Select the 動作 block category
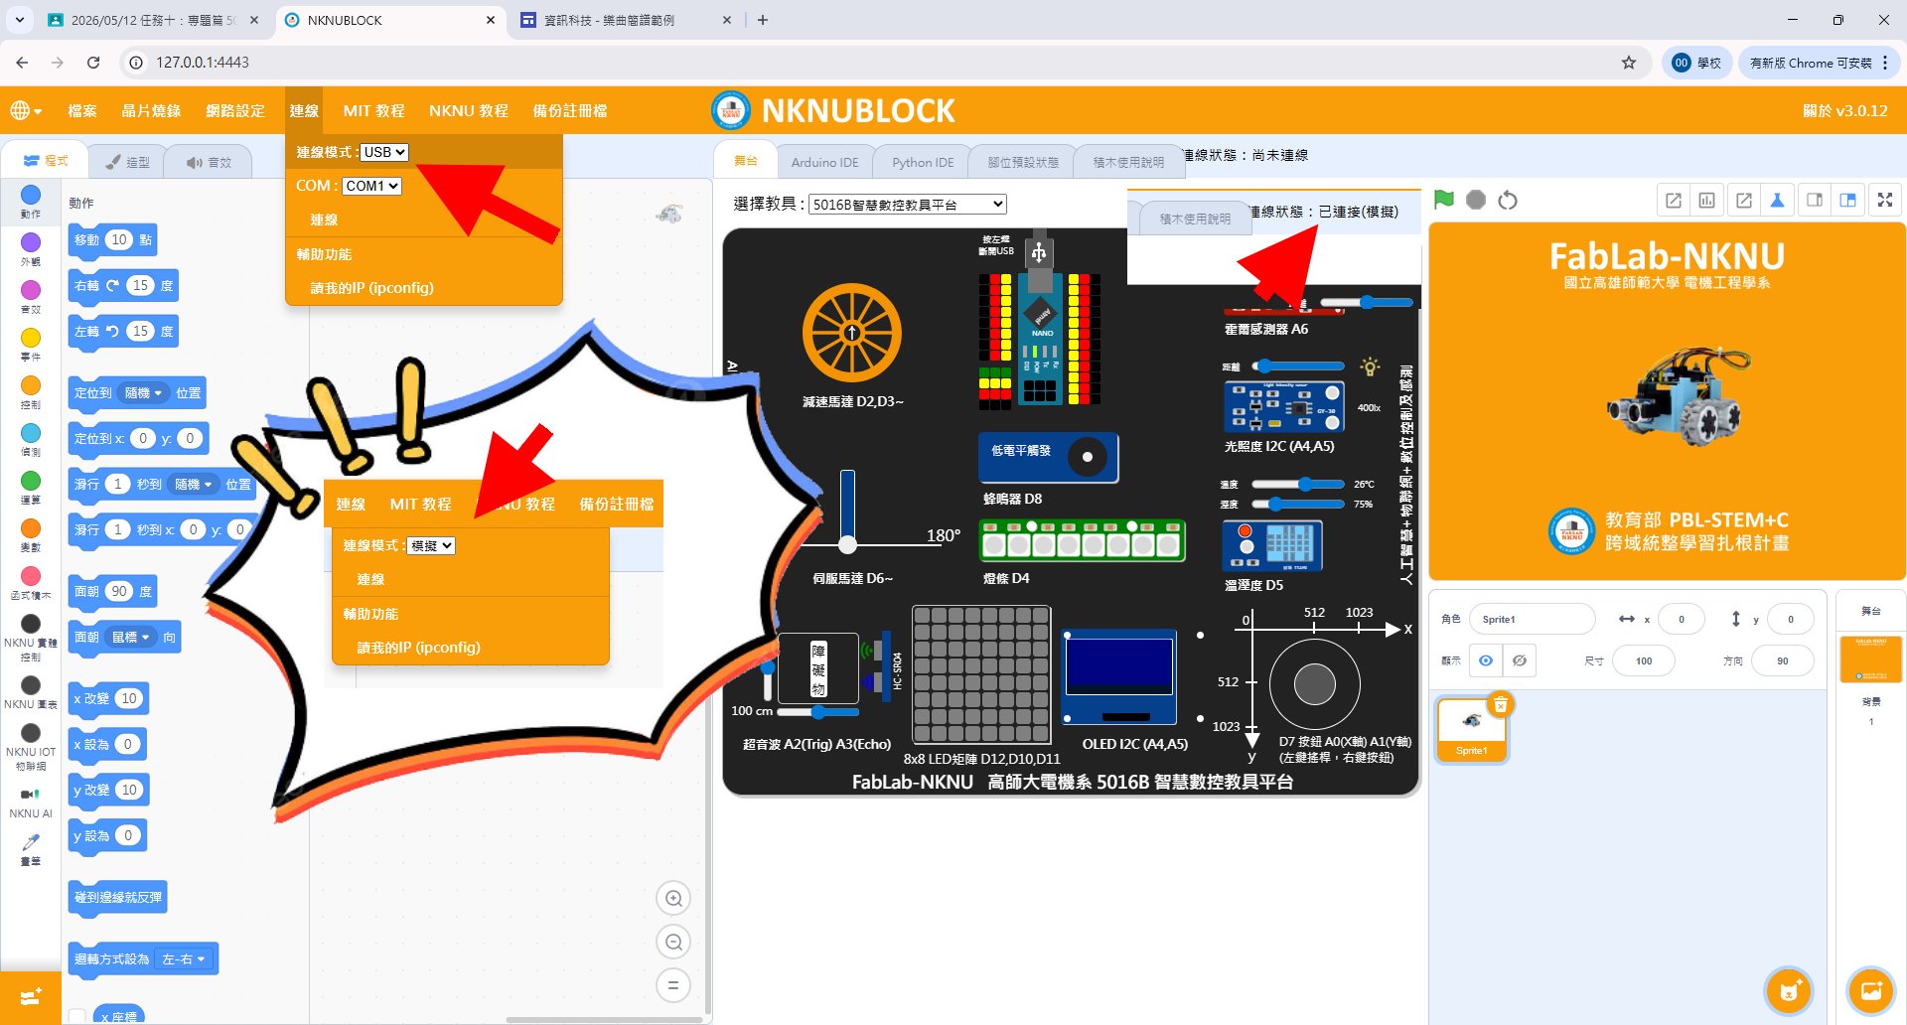Viewport: 1907px width, 1025px height. pyautogui.click(x=31, y=202)
